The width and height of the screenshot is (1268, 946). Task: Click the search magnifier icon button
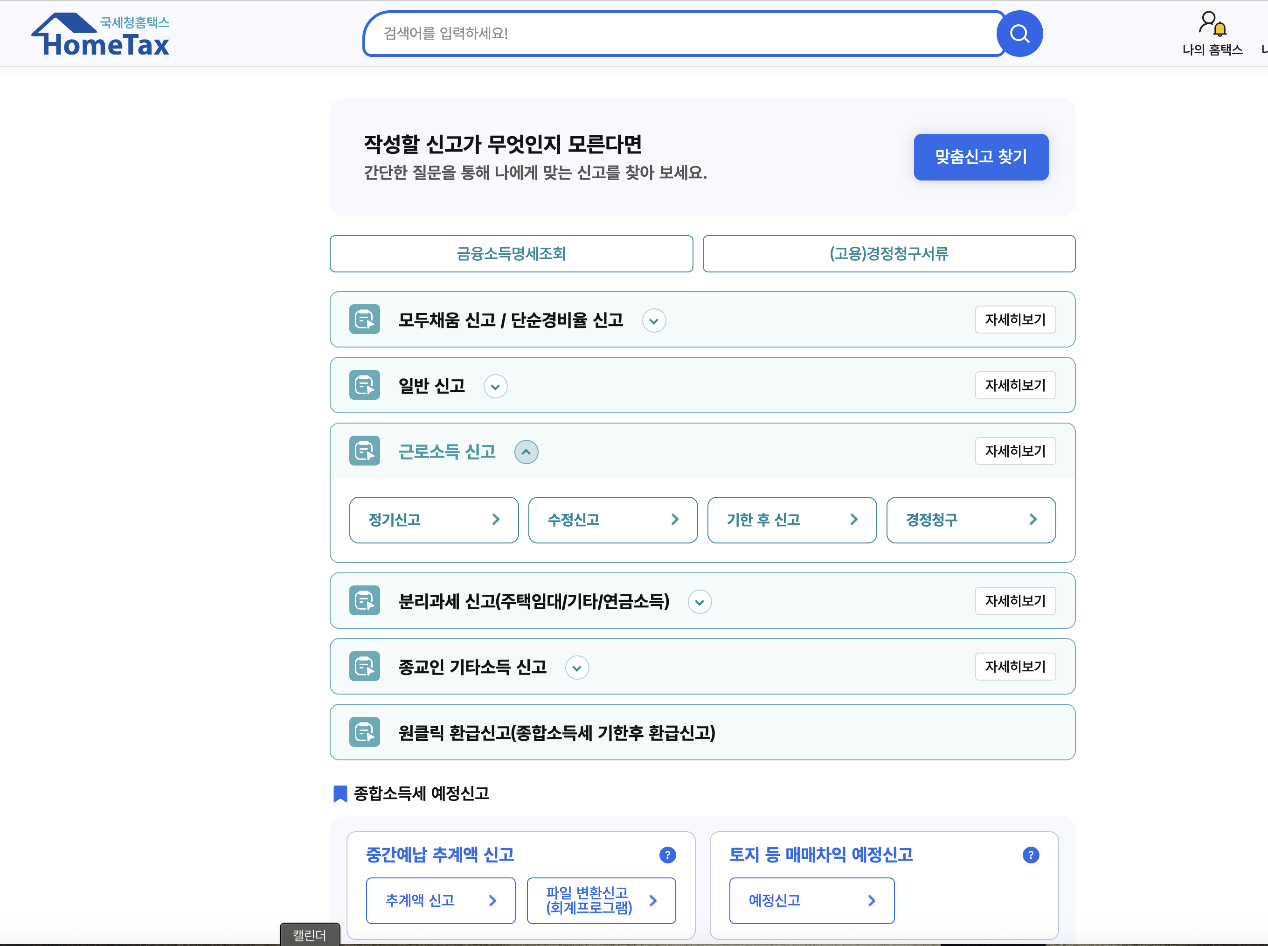(x=1019, y=34)
